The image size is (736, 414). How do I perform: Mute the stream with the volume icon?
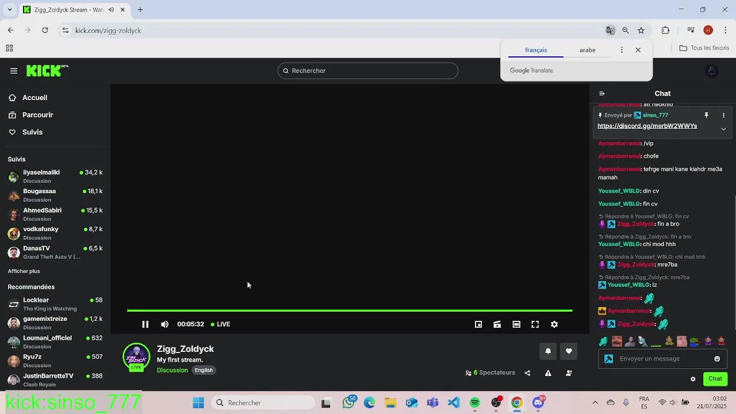coord(165,324)
